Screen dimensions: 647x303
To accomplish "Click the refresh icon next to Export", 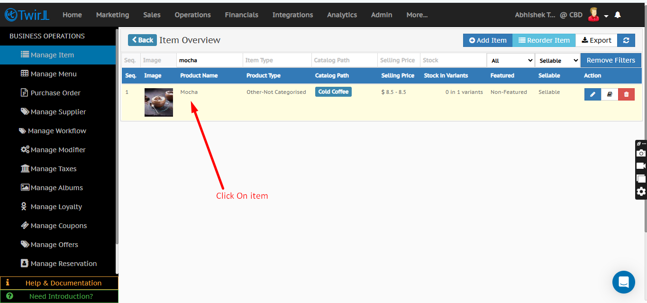I will click(626, 40).
